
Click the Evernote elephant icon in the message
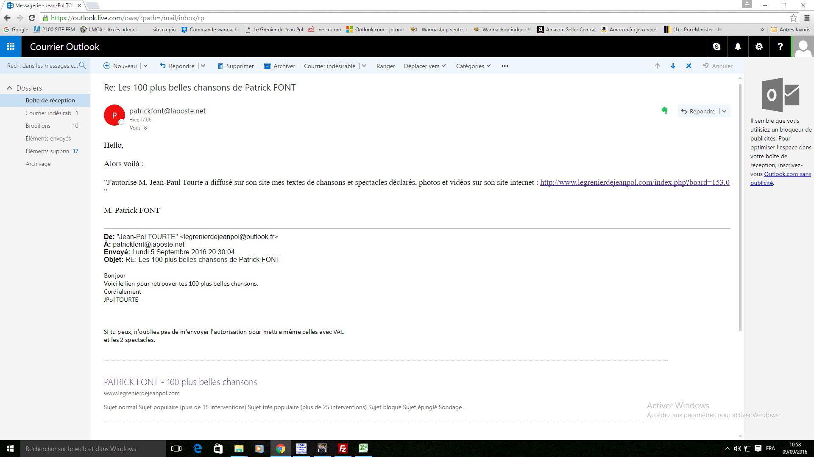pyautogui.click(x=664, y=110)
